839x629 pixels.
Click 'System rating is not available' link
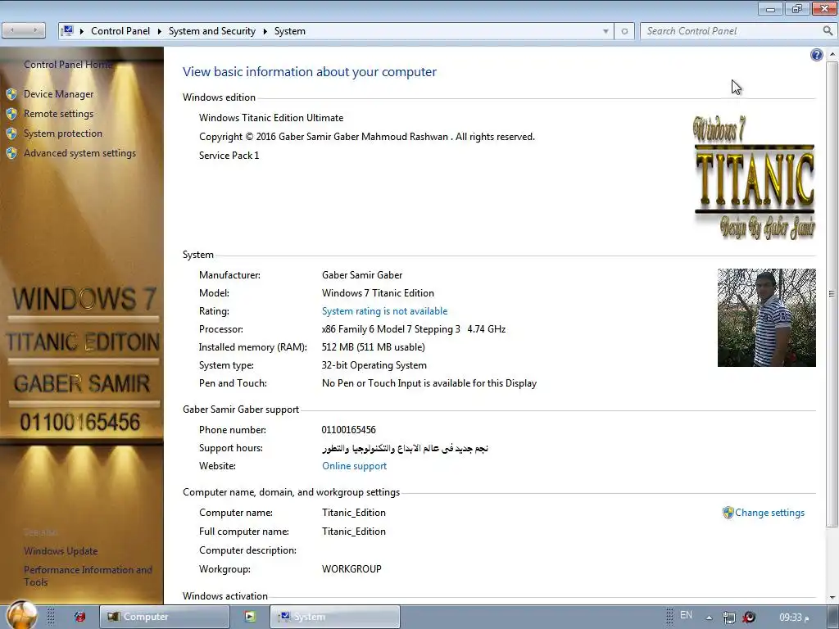385,311
